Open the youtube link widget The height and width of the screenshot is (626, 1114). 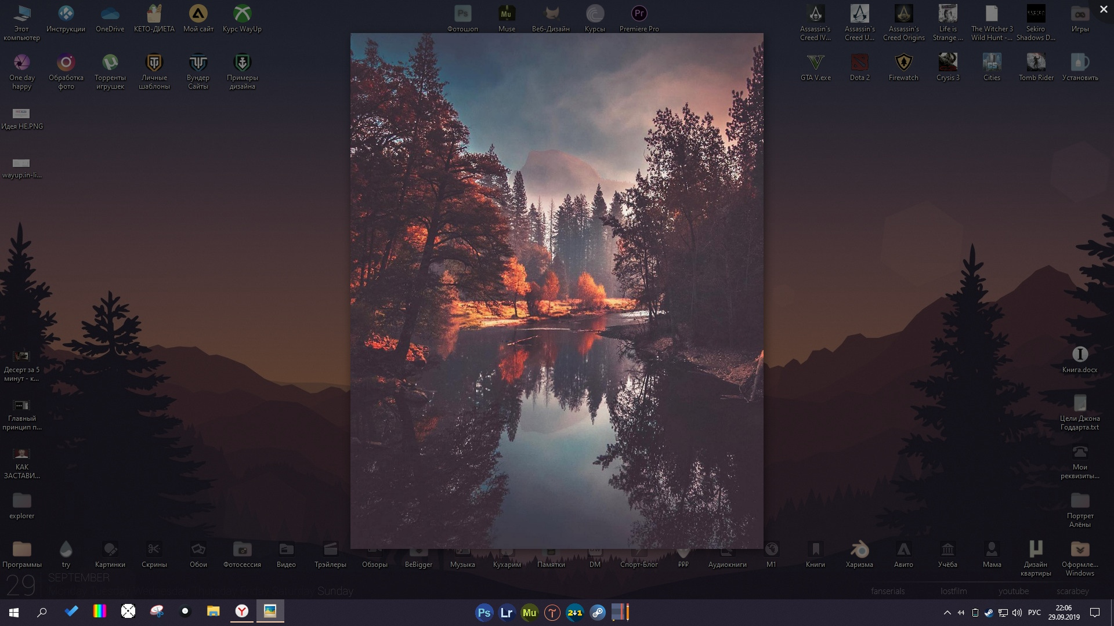(x=1014, y=591)
